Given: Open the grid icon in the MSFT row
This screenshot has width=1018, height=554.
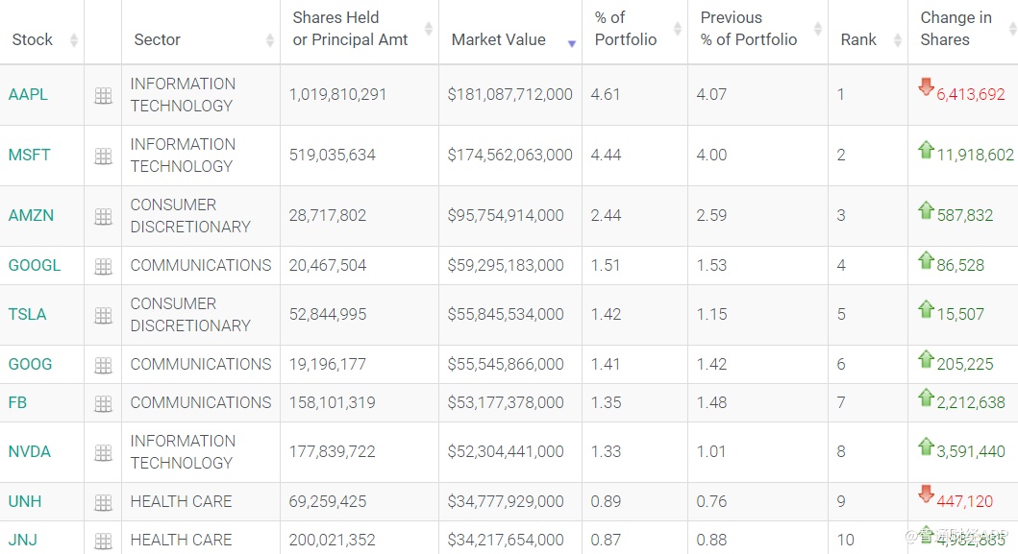Looking at the screenshot, I should click(103, 157).
